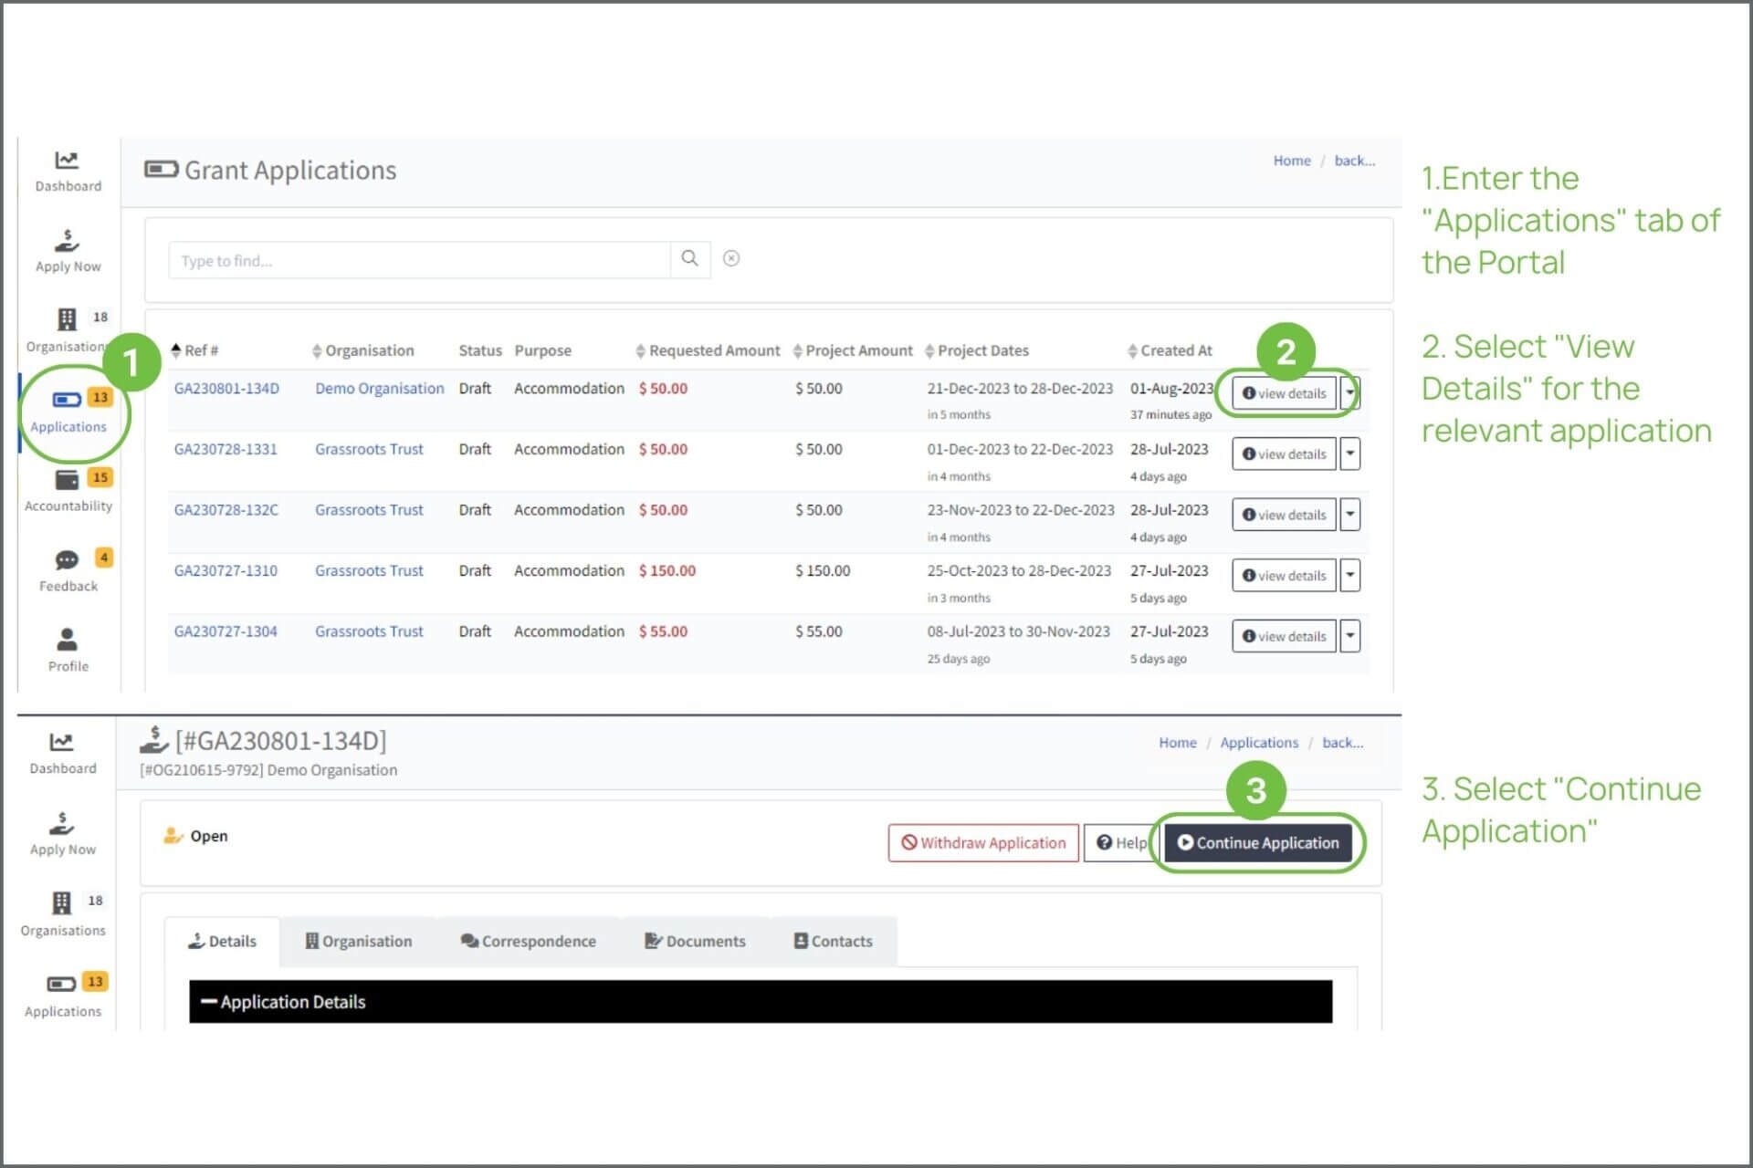Switch to the Details tab
The height and width of the screenshot is (1168, 1753).
(222, 941)
